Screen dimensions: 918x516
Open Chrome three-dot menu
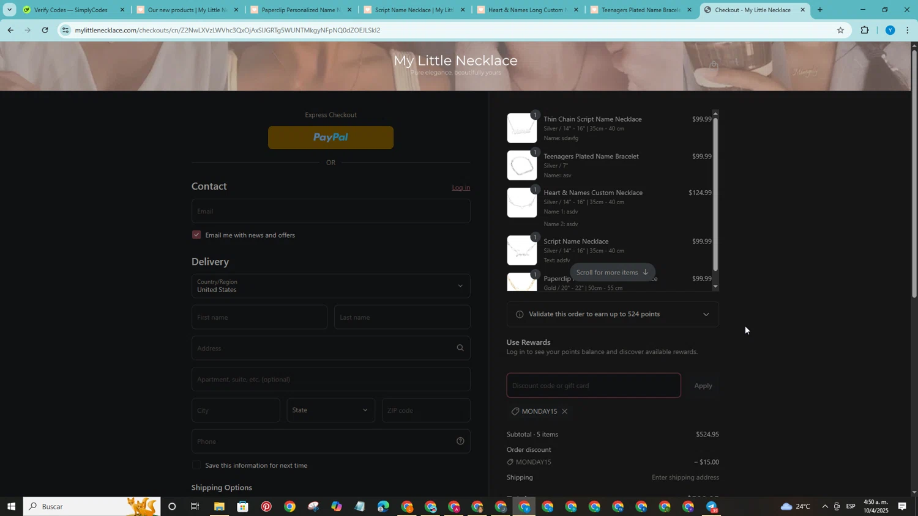[907, 30]
